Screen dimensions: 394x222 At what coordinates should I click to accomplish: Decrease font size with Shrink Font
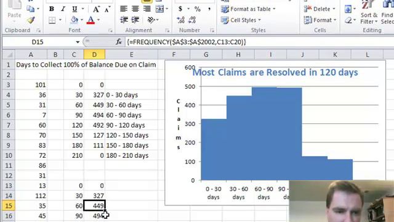point(107,10)
